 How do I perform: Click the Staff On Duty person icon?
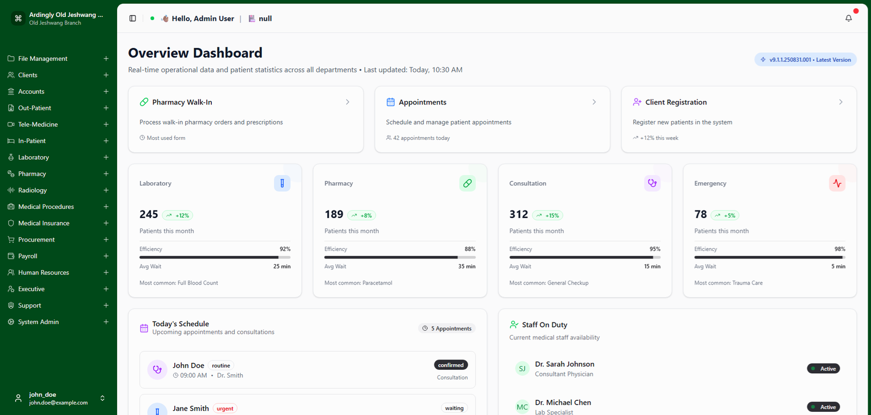click(x=514, y=325)
